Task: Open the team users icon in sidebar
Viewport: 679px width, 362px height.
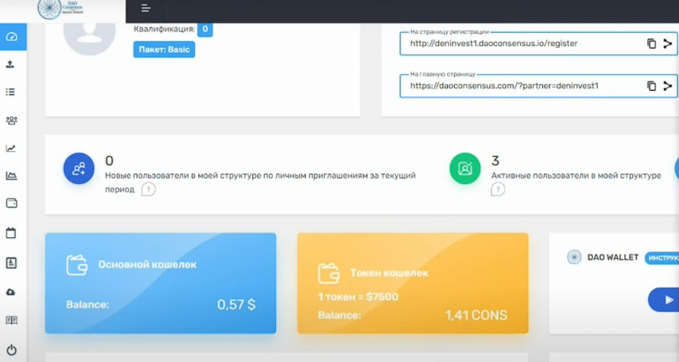Action: click(x=12, y=120)
